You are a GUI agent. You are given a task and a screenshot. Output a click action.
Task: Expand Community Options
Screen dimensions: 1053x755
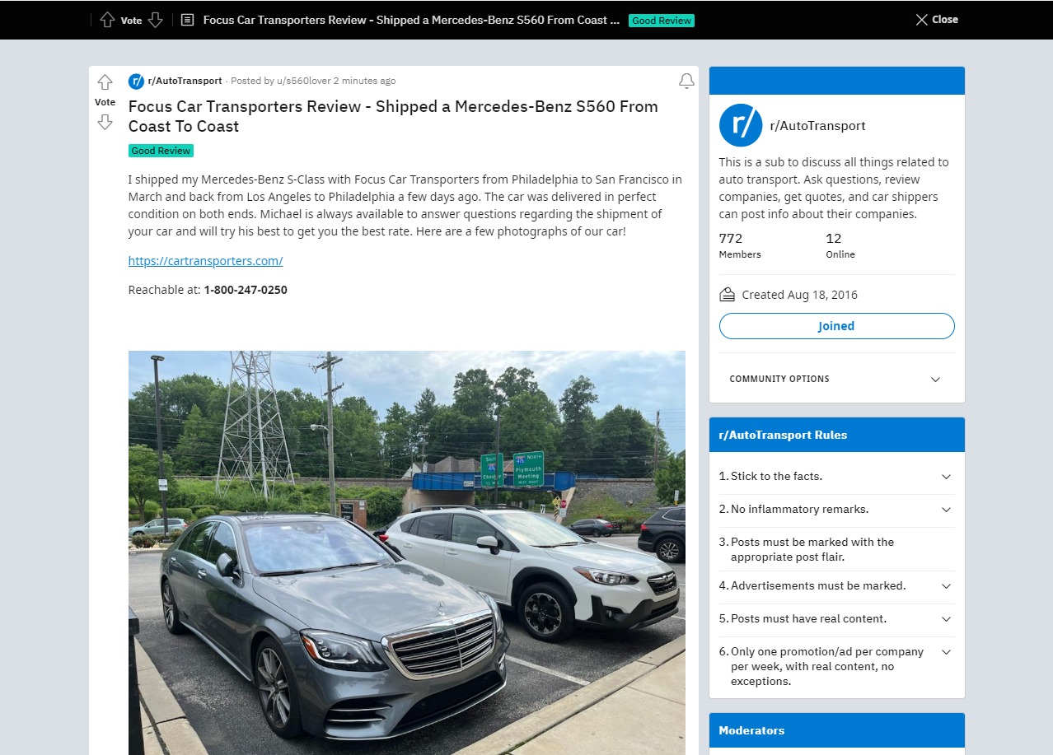(x=836, y=379)
